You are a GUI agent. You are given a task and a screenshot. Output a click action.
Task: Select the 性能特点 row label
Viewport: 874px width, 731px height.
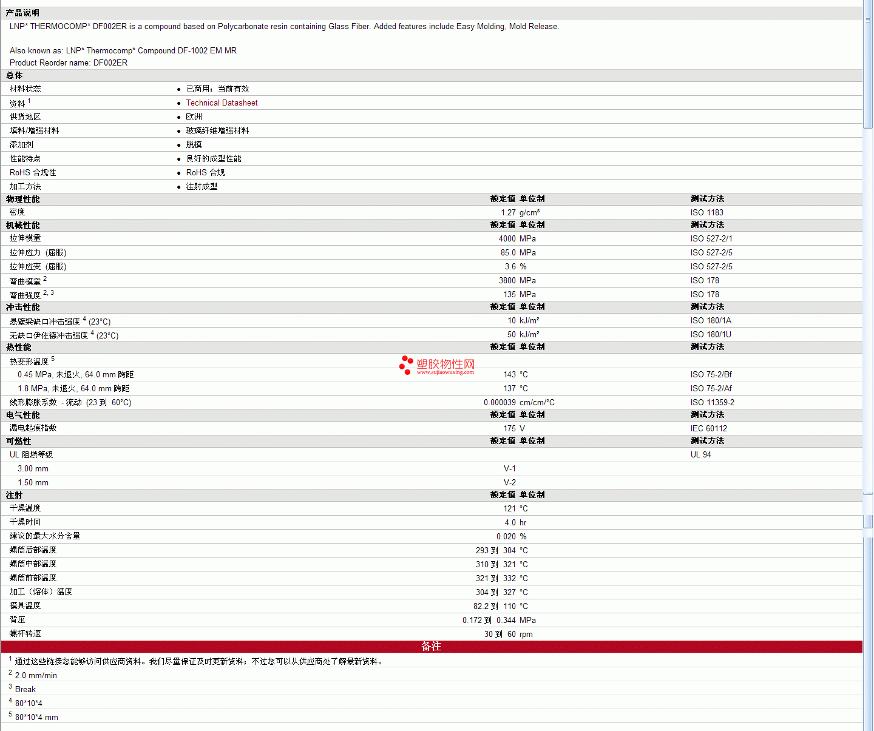pyautogui.click(x=25, y=159)
